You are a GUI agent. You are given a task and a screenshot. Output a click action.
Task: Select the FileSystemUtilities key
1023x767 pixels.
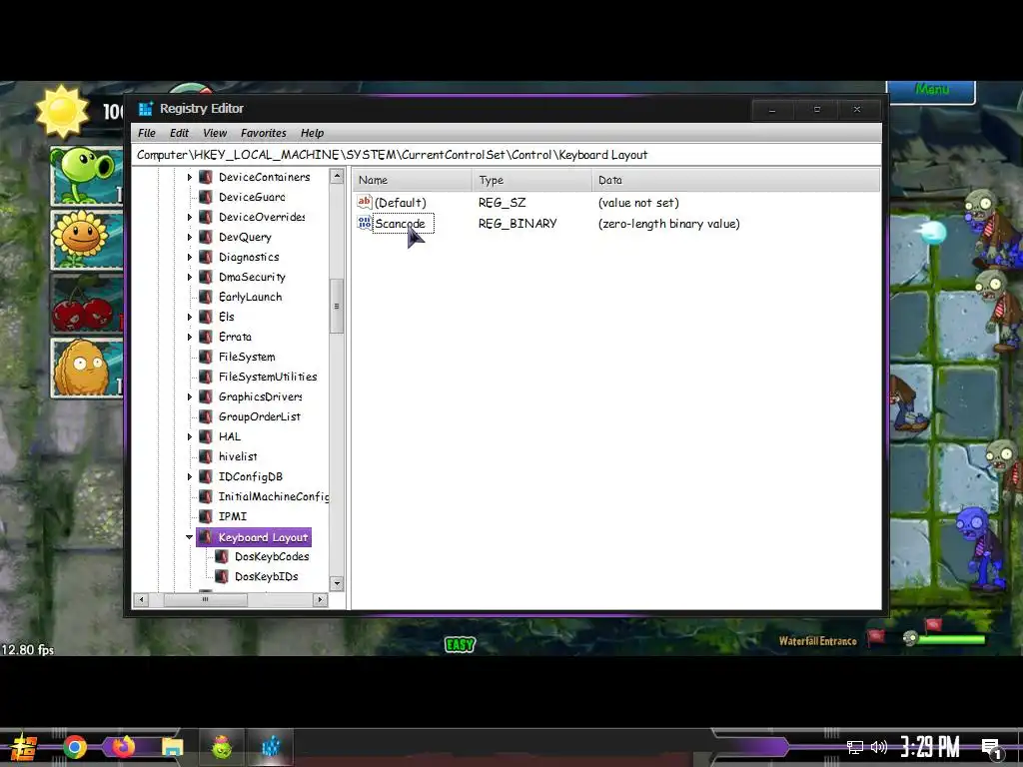(268, 377)
